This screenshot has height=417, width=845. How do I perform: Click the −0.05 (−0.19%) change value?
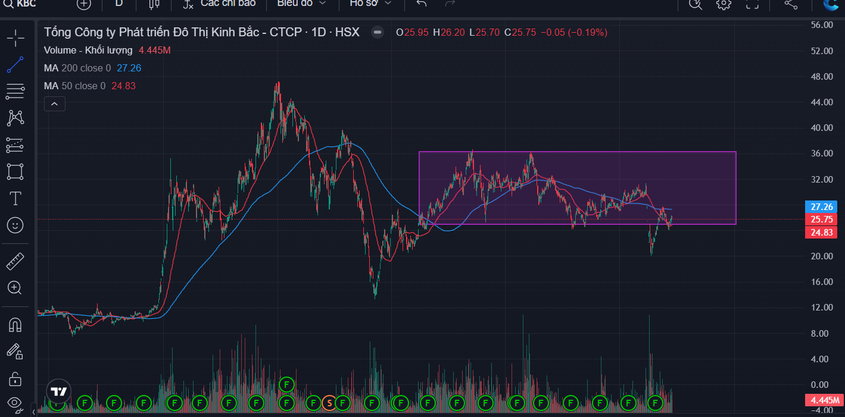point(574,32)
